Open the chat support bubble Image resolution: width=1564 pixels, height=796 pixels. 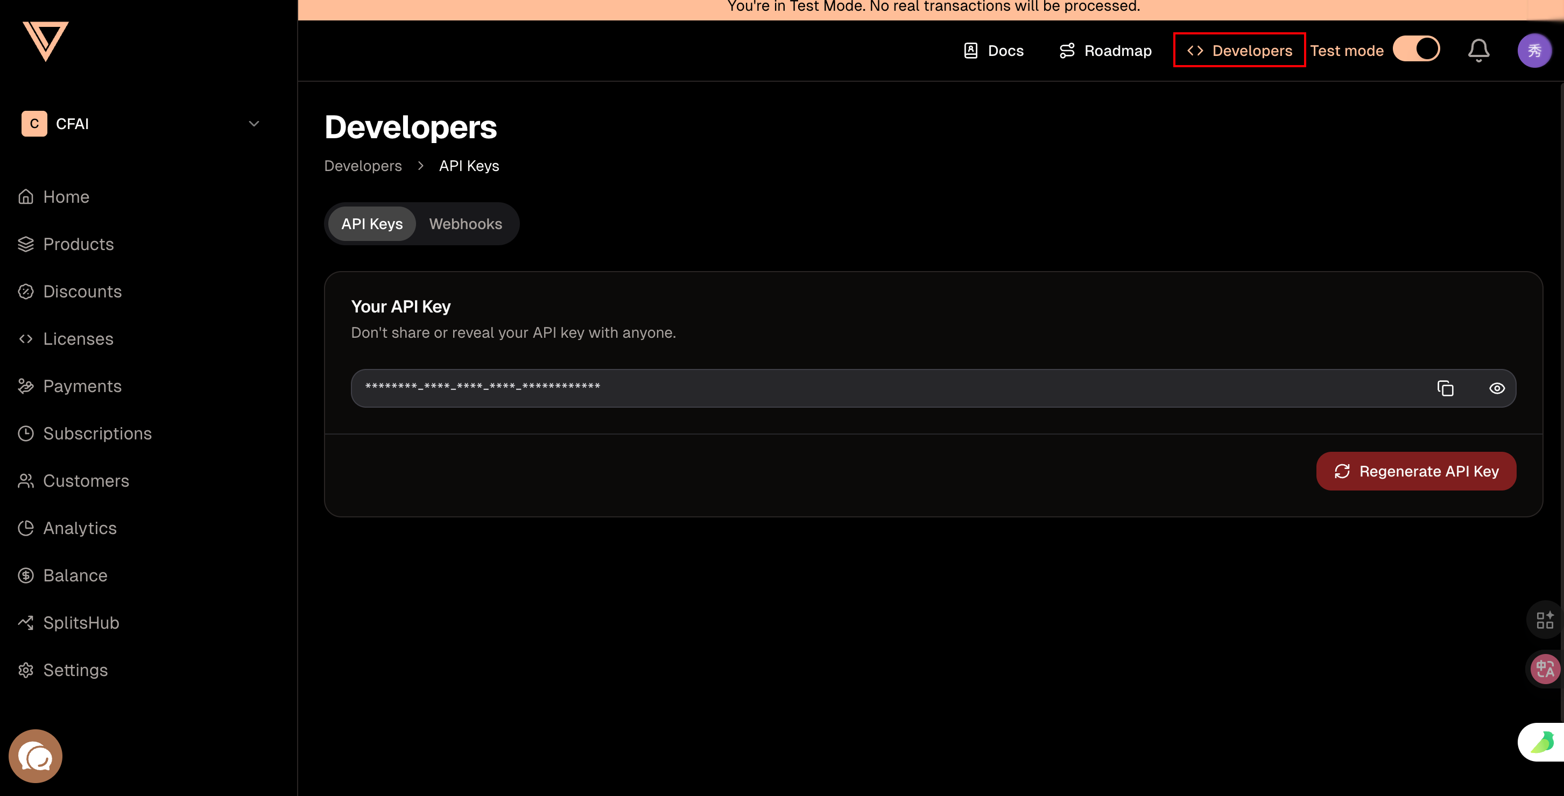[x=35, y=756]
